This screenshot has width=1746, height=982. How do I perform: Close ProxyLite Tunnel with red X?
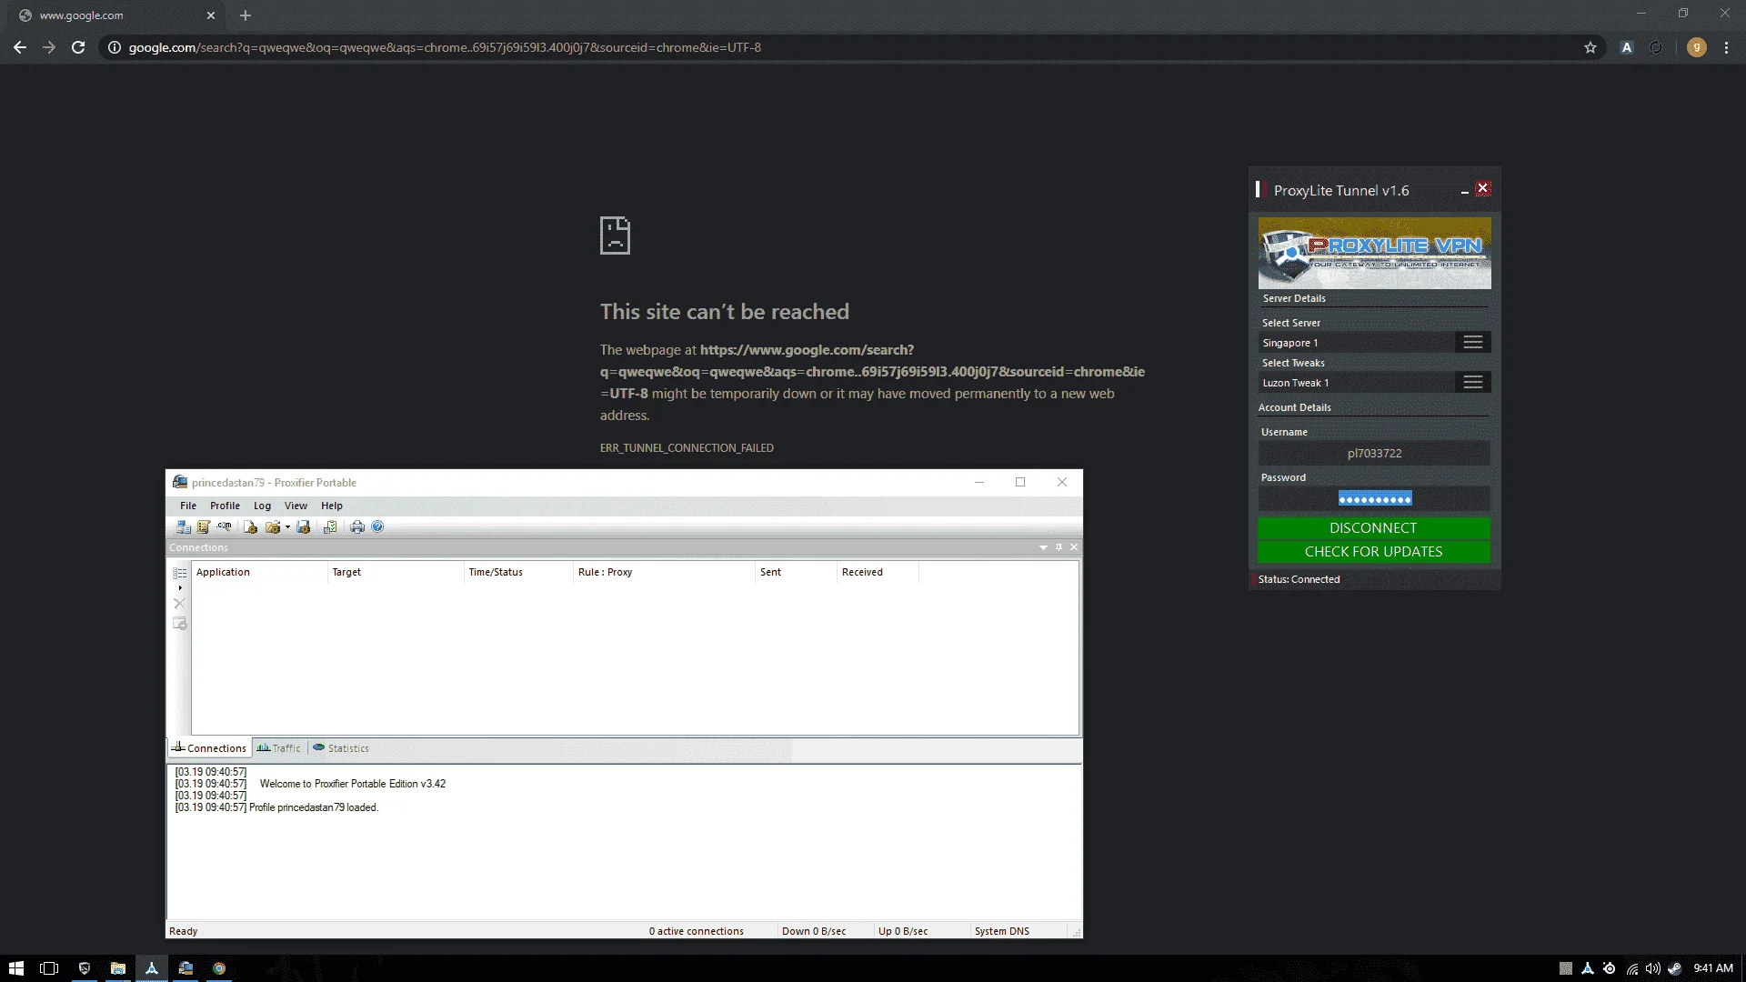coord(1483,188)
